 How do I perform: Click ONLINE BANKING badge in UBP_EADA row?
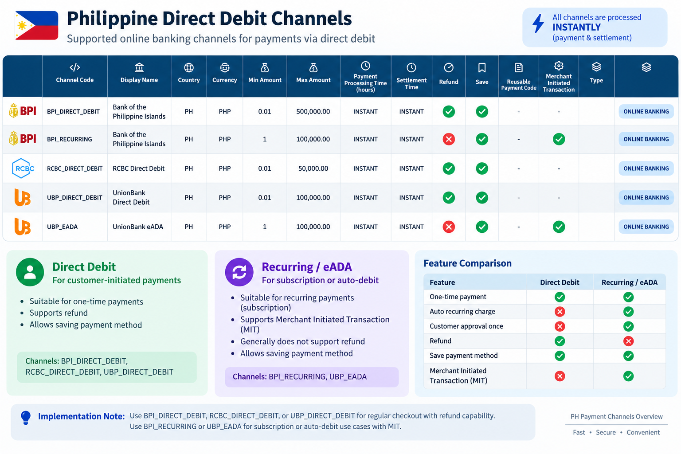[x=646, y=227]
